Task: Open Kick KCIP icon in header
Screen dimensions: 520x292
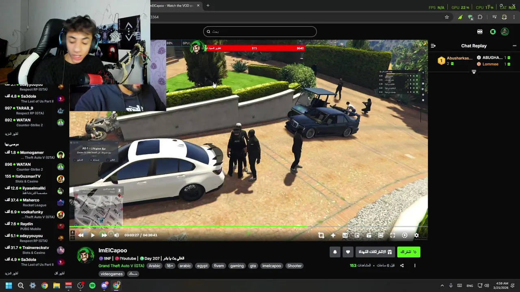Action: pos(480,32)
